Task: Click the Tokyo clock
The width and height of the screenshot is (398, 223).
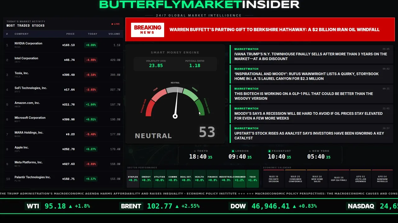Action: click(x=201, y=157)
